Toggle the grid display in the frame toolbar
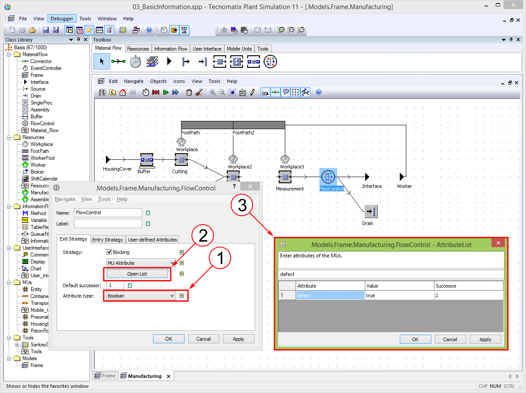Viewport: 526px width, 393px height. pos(296,92)
